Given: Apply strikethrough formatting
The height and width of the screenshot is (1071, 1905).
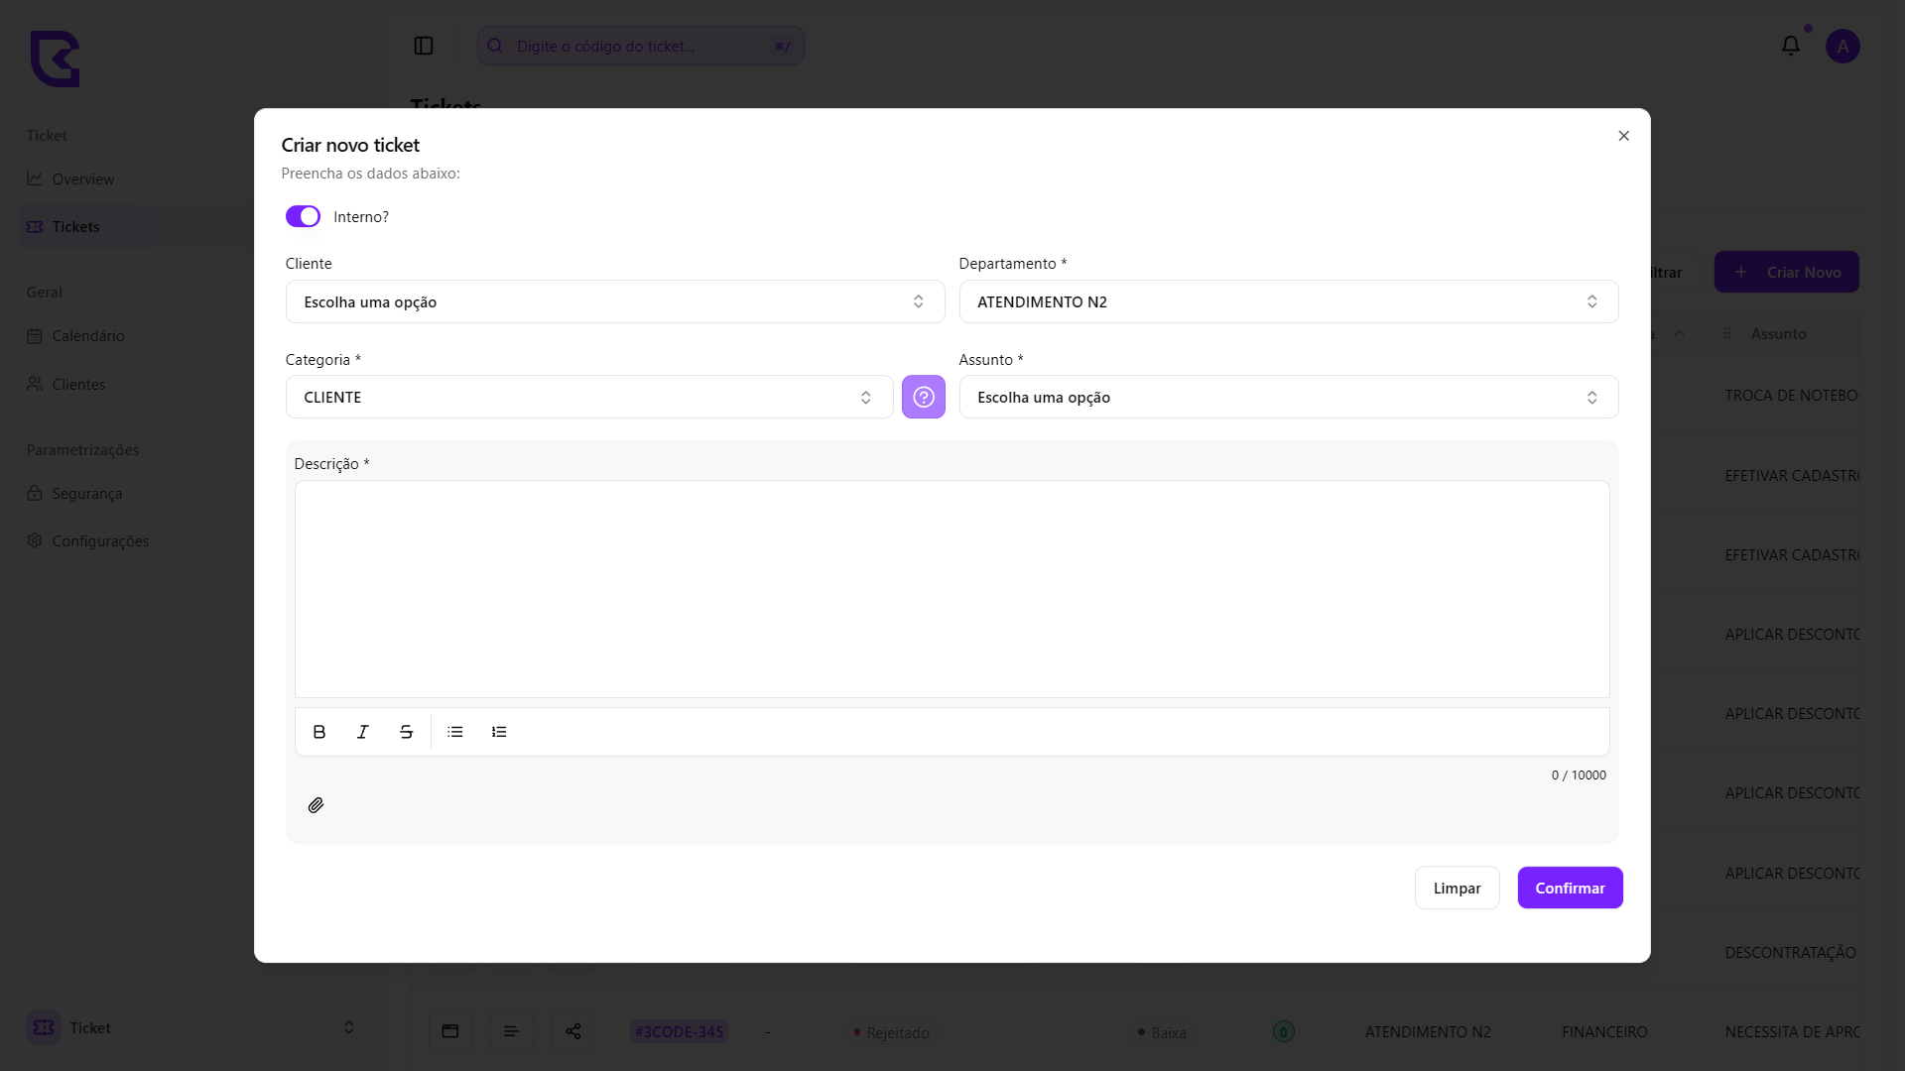Looking at the screenshot, I should point(407,732).
